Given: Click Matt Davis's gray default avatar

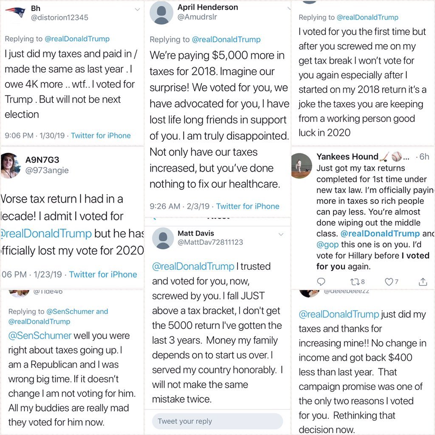Looking at the screenshot, I should pos(163,238).
